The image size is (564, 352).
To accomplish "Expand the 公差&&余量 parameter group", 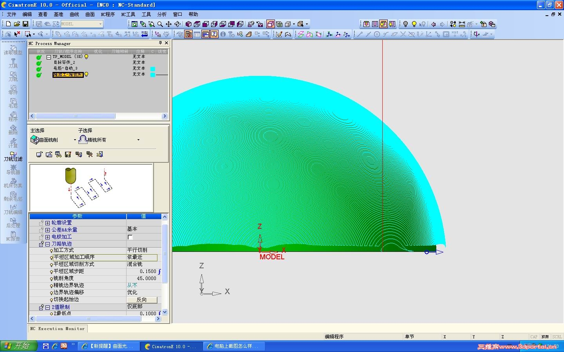I will point(47,230).
